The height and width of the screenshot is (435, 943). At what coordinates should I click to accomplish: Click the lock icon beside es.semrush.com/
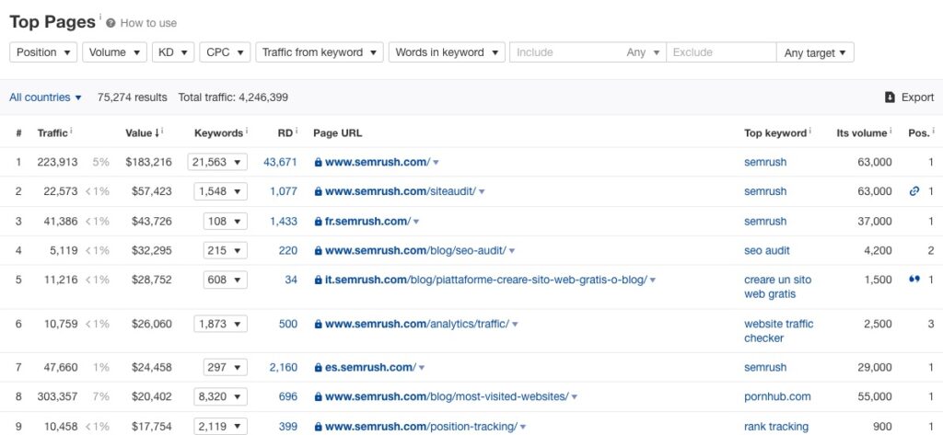pos(318,367)
